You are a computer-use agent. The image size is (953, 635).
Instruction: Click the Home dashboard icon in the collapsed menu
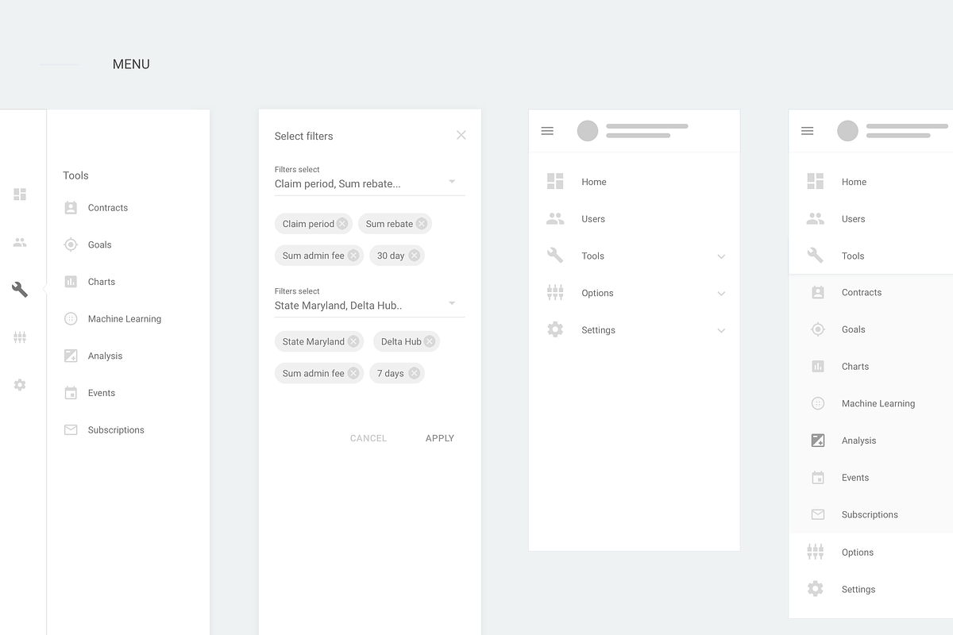point(555,181)
